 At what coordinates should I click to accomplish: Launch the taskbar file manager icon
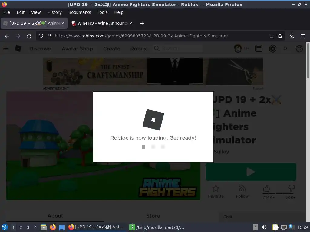point(44,227)
